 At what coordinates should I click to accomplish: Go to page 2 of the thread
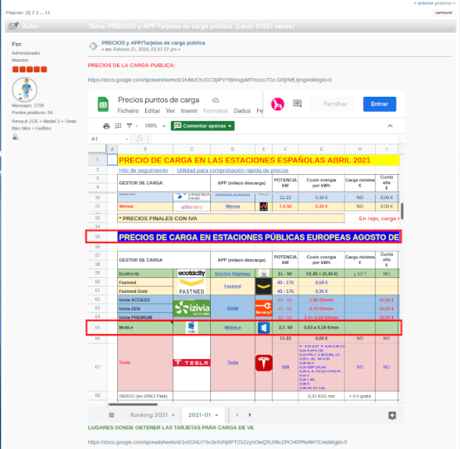pyautogui.click(x=33, y=12)
